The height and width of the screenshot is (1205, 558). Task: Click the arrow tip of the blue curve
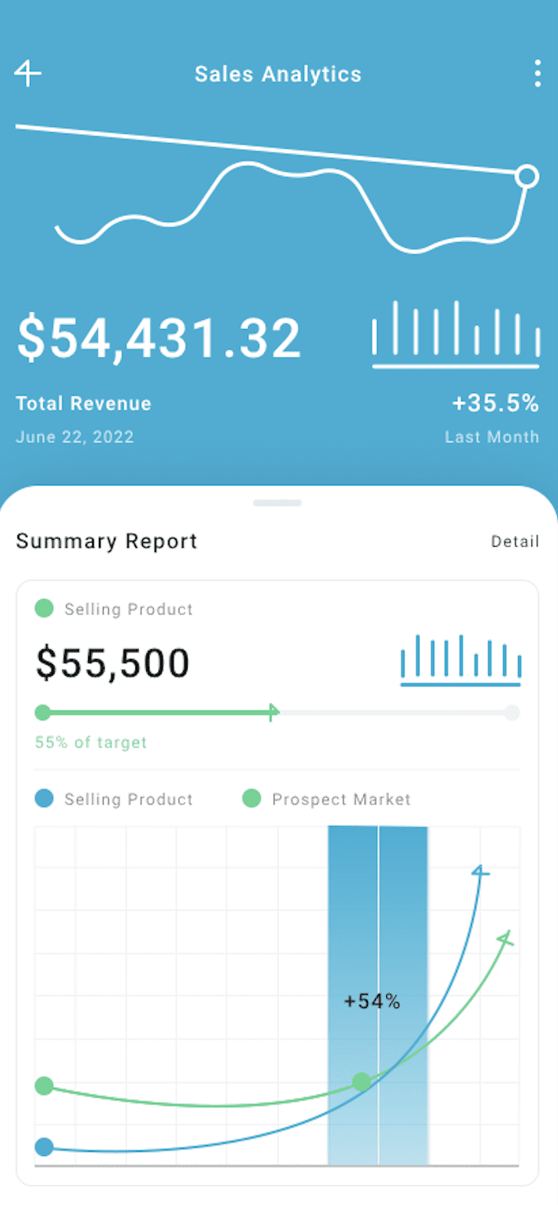tap(479, 872)
